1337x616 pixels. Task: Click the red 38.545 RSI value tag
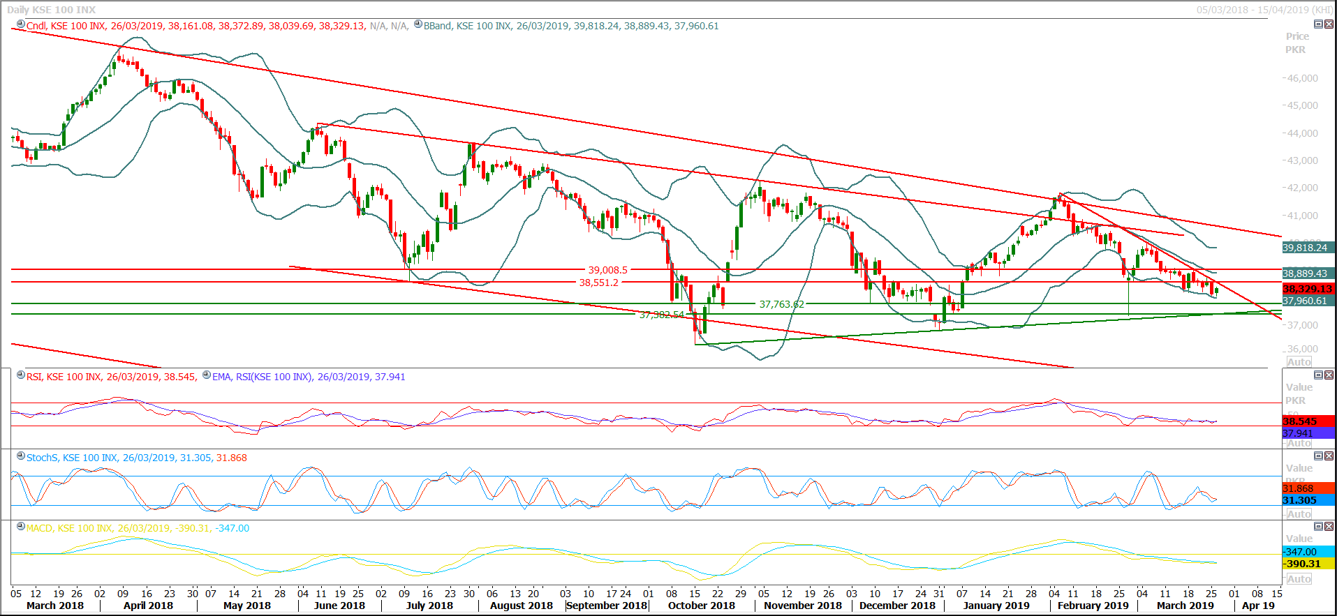coord(1308,421)
